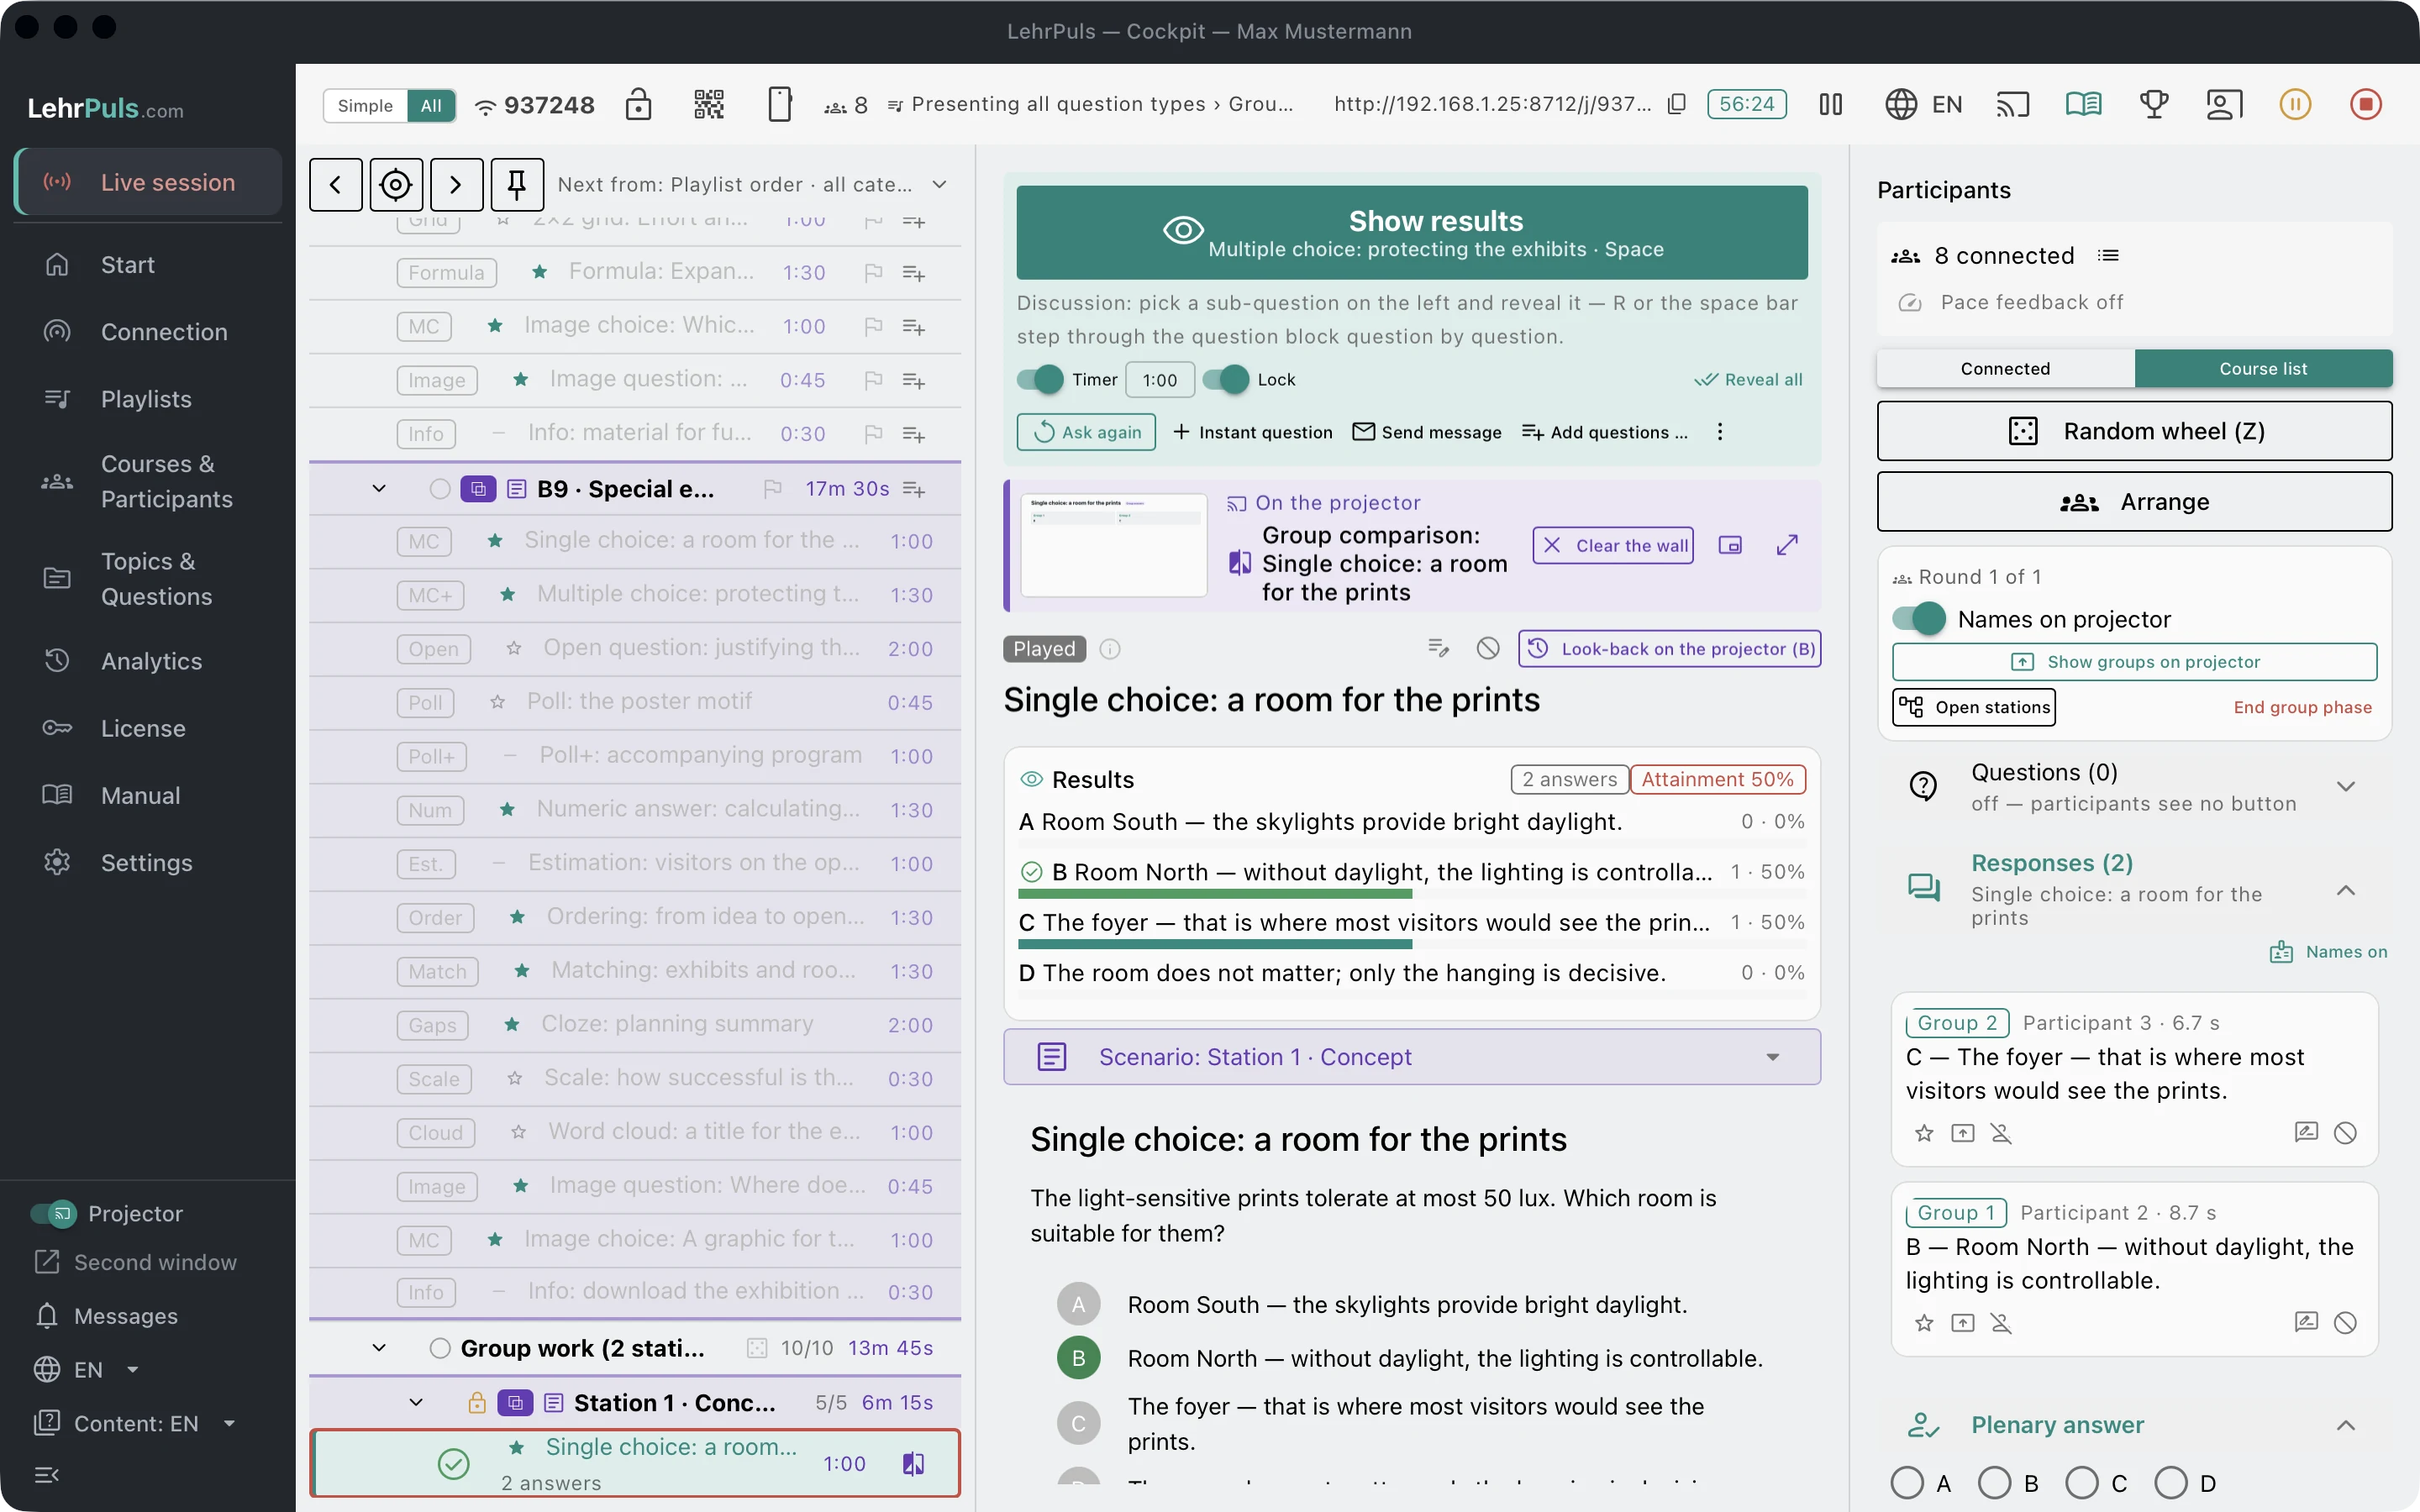Click the Show results button
The height and width of the screenshot is (1512, 2420).
coord(1412,232)
